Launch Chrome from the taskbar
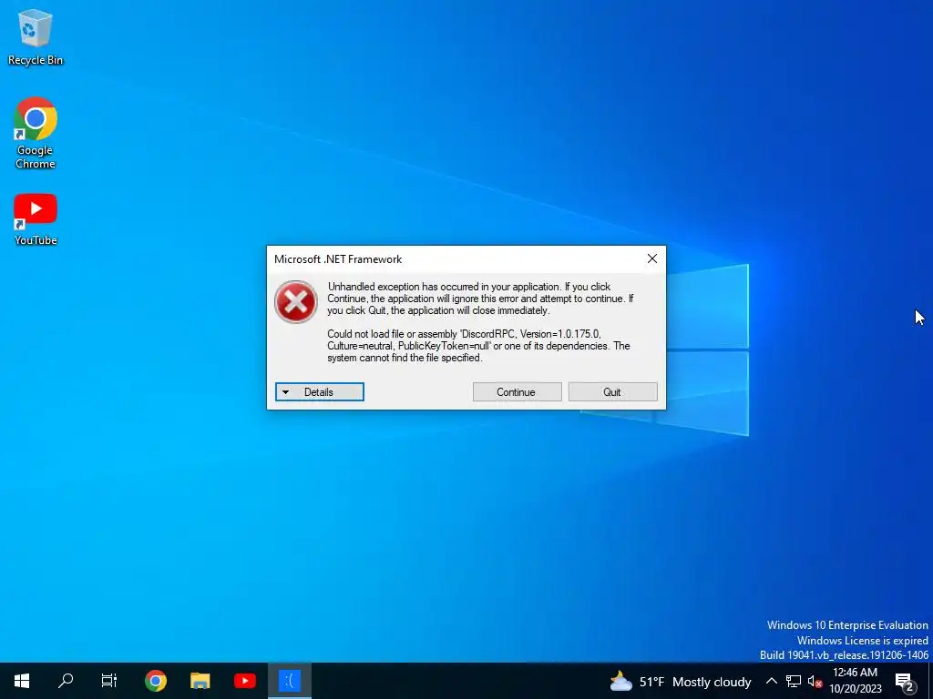 (155, 681)
